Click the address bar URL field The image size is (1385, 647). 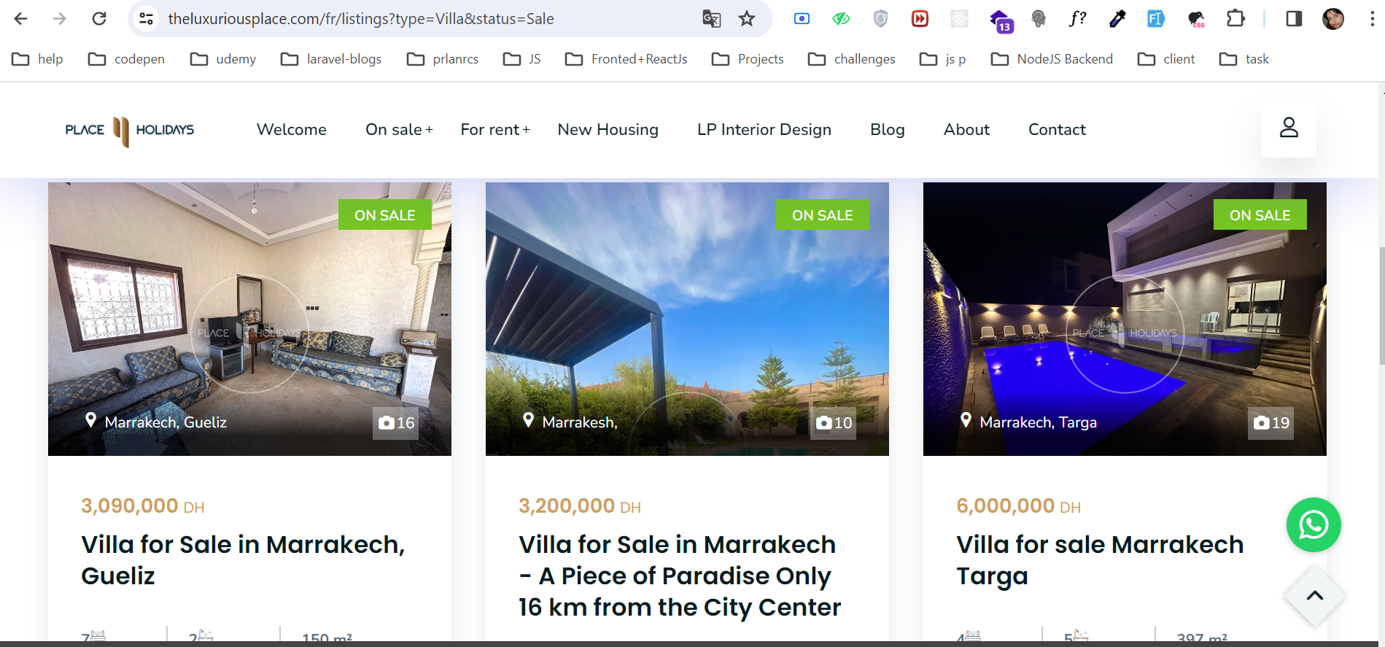[430, 19]
